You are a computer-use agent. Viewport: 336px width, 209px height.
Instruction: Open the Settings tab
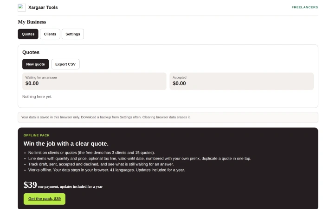73,34
